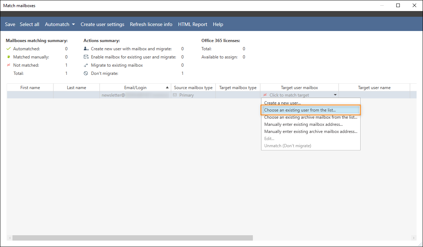Click the red Not matched icon in summary
The width and height of the screenshot is (423, 247).
coord(9,65)
